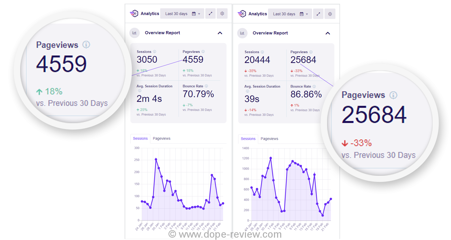Click the info icon beside Bounce Rate
This screenshot has width=451, height=240.
[x=207, y=86]
